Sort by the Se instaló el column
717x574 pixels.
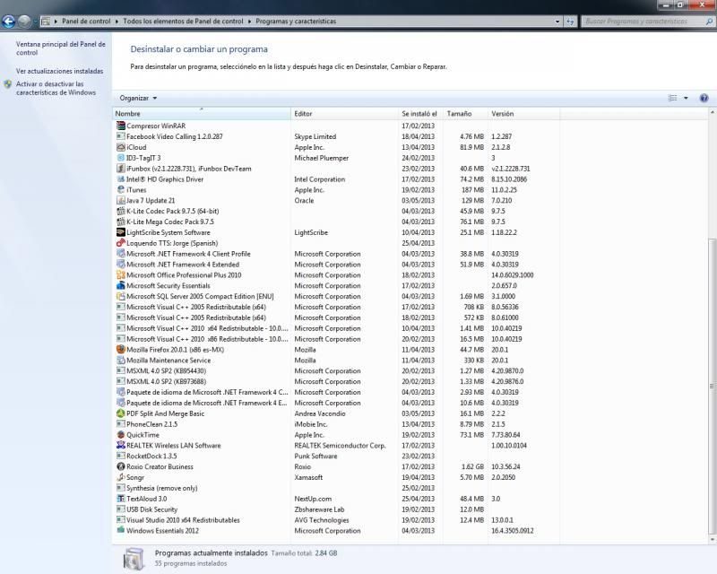[420, 114]
